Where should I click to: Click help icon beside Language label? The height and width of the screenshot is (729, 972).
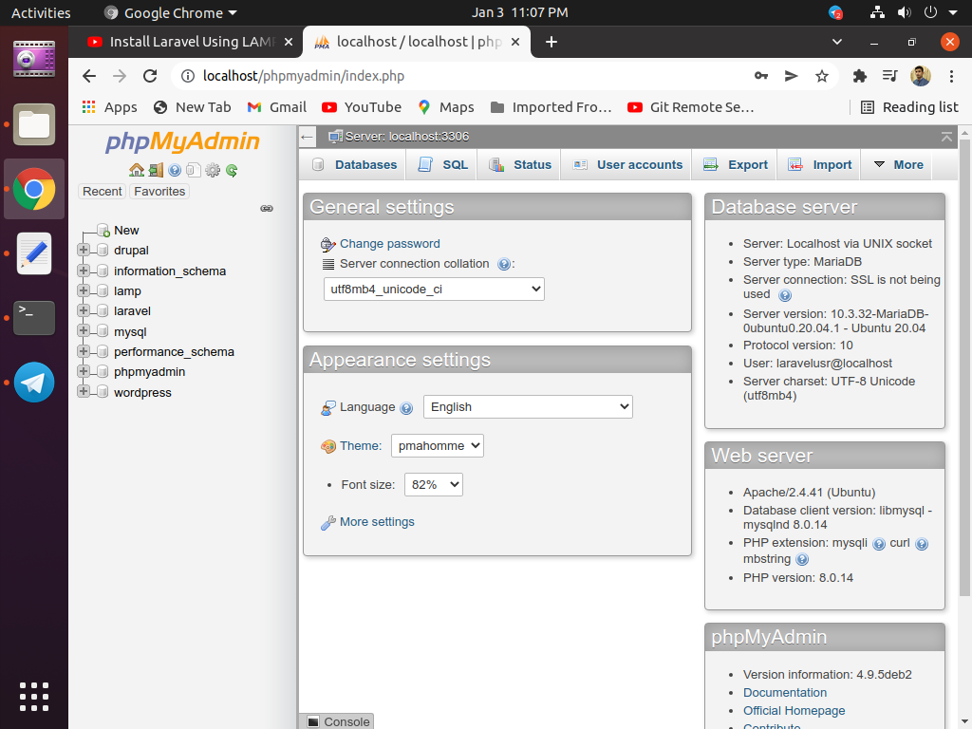pos(406,408)
